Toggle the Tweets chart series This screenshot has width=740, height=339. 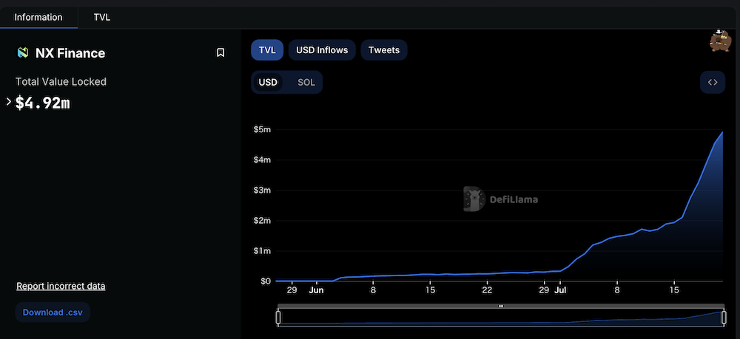click(384, 50)
